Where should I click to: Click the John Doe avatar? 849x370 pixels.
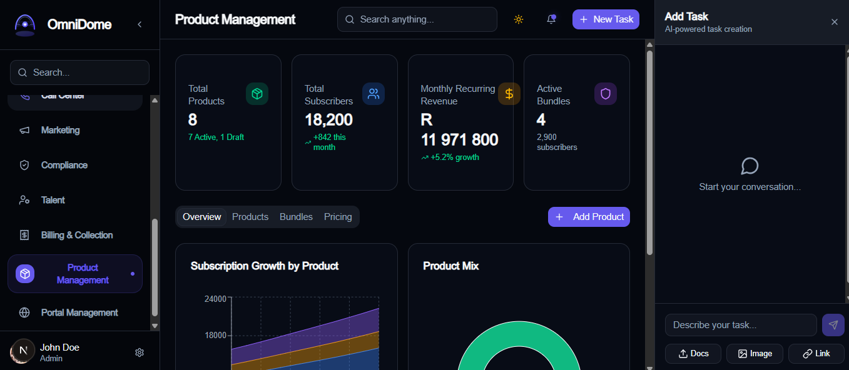[x=23, y=351]
